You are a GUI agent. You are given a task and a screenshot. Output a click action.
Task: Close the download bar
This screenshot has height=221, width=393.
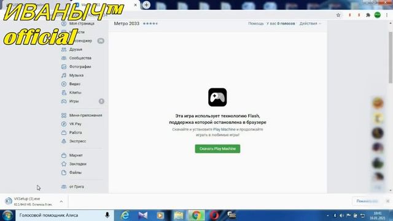387,201
